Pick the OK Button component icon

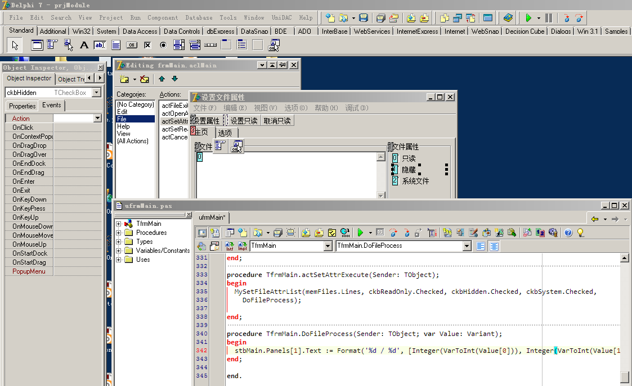tap(131, 45)
